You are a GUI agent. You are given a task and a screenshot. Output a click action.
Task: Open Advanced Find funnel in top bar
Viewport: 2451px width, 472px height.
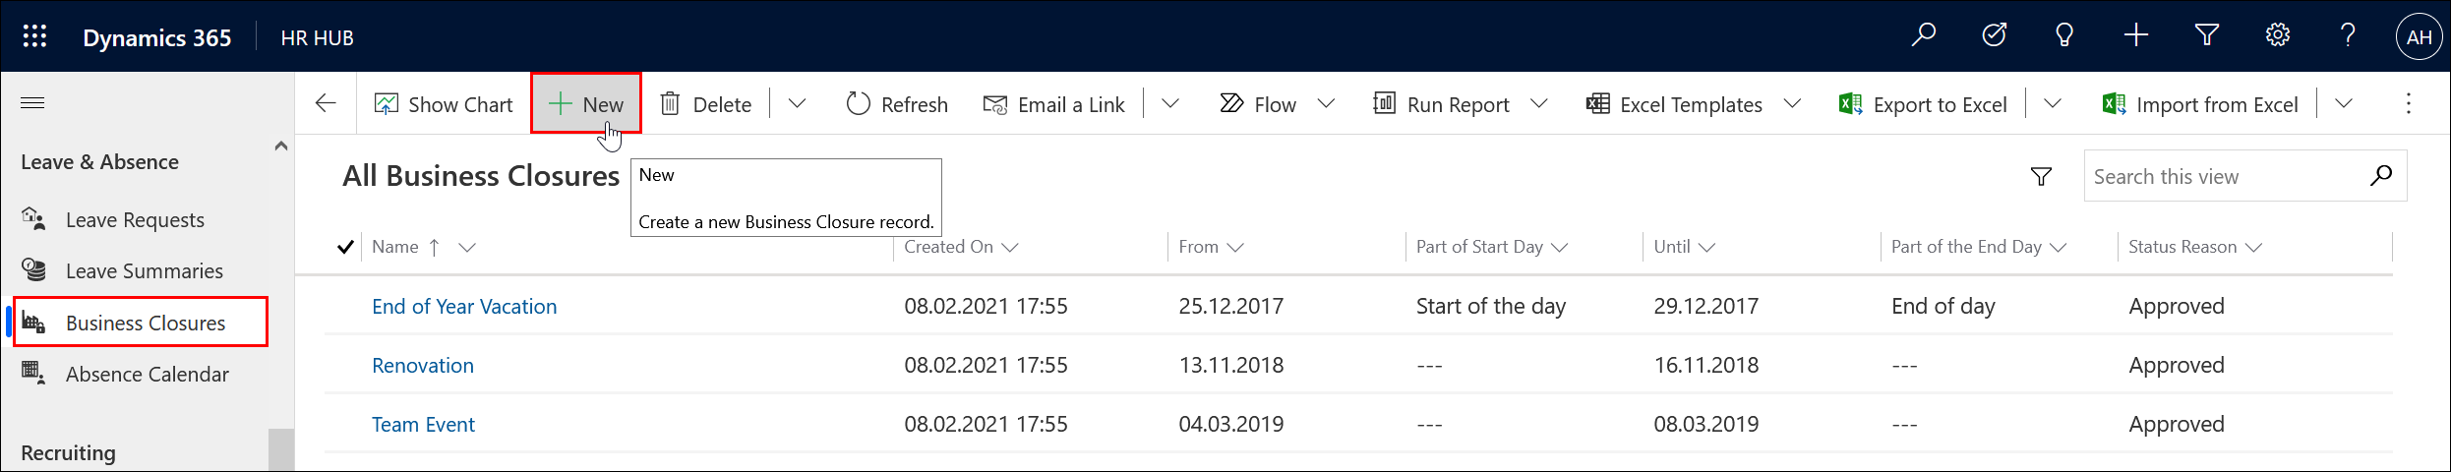point(2206,36)
